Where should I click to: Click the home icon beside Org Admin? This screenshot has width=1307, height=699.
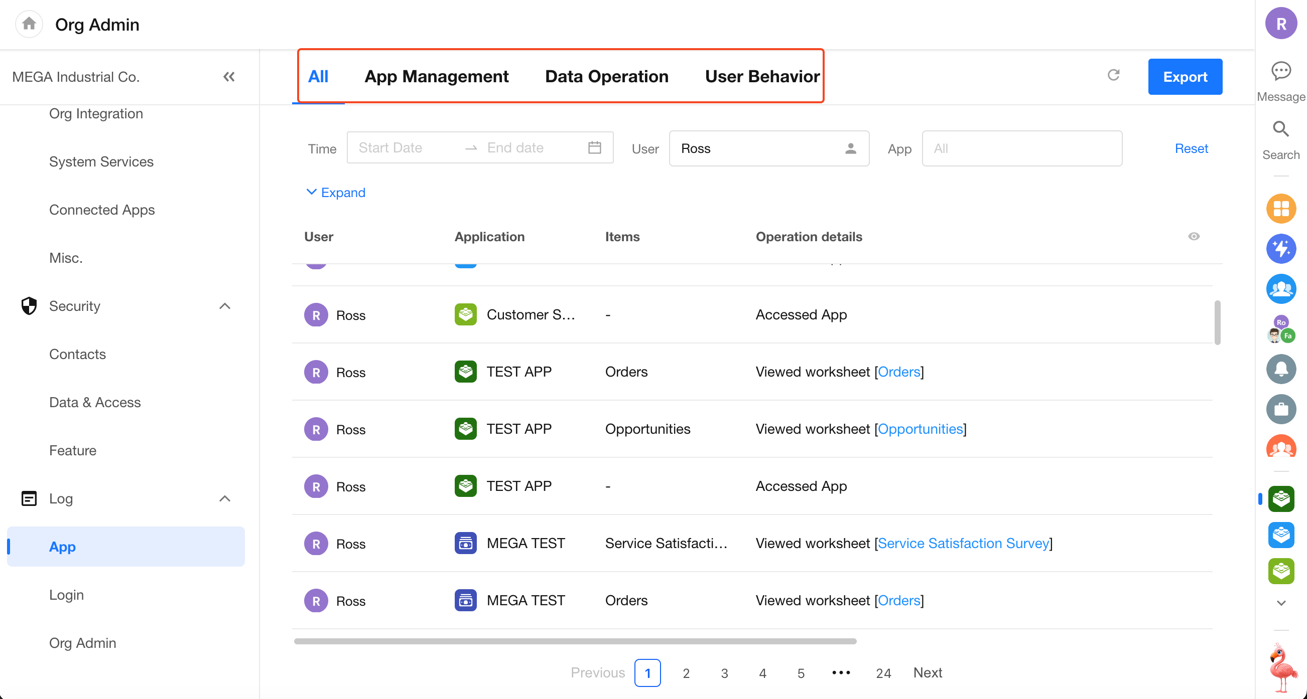pyautogui.click(x=29, y=24)
